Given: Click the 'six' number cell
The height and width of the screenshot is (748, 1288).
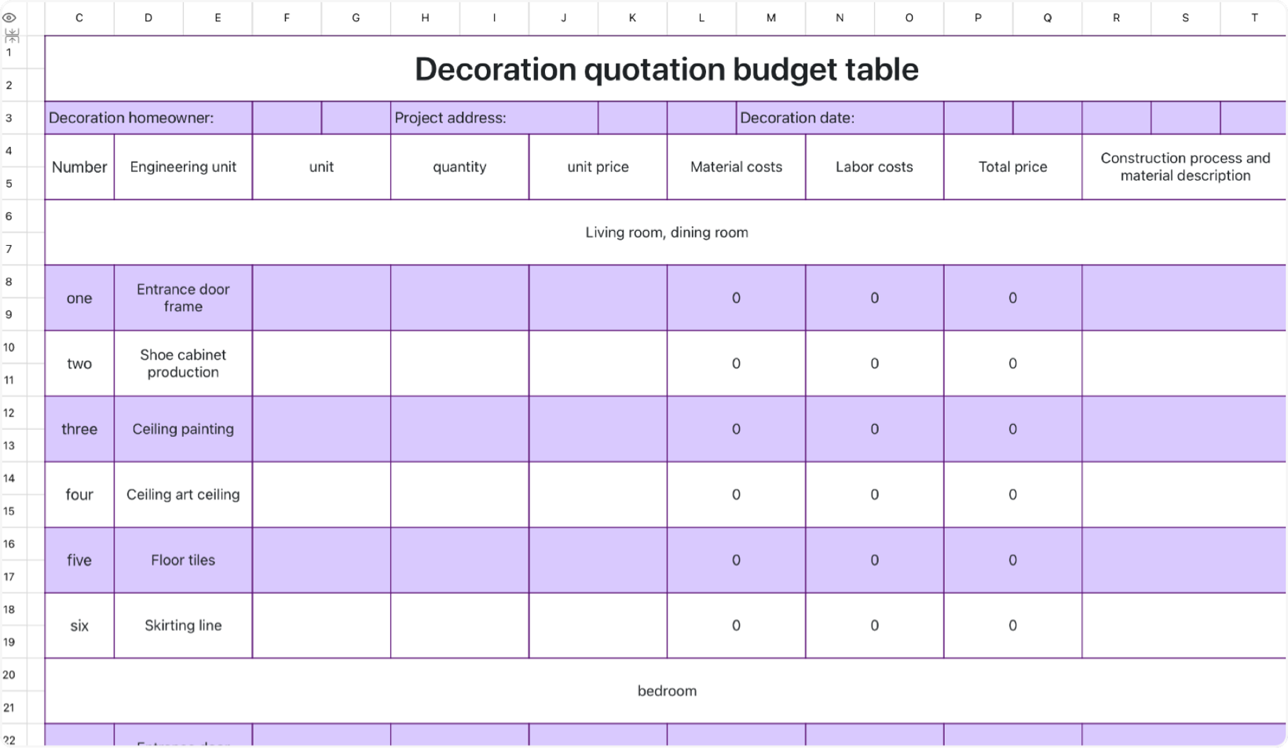Looking at the screenshot, I should pos(79,625).
